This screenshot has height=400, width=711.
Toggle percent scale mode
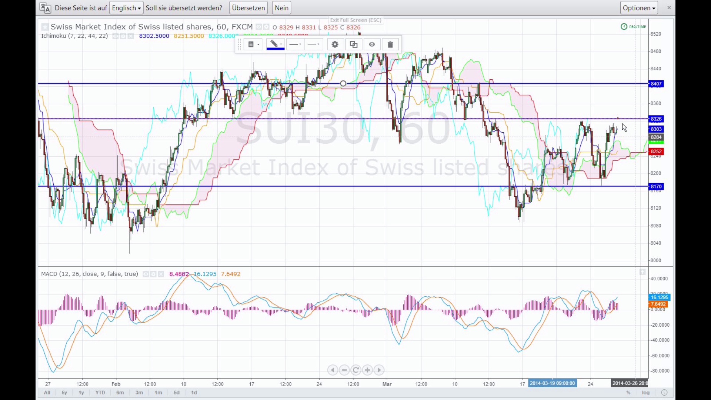point(628,393)
